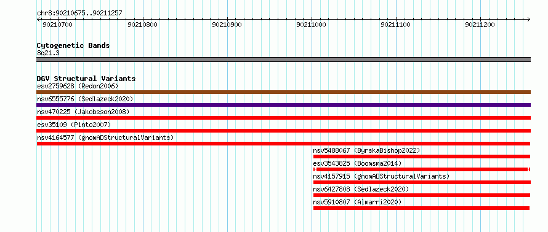This screenshot has height=232, width=548.
Task: Click the nsv6555776 (Sedlazeck2020) label
Action: tap(85, 99)
